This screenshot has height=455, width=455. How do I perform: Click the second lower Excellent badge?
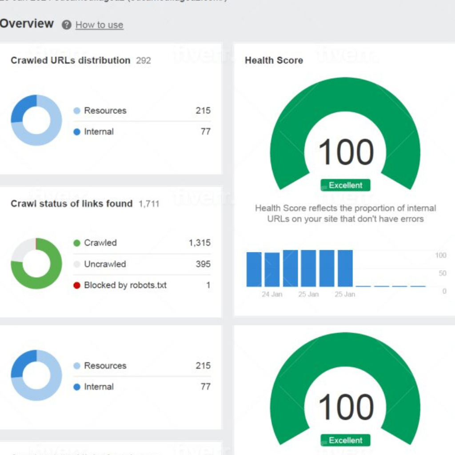point(345,440)
